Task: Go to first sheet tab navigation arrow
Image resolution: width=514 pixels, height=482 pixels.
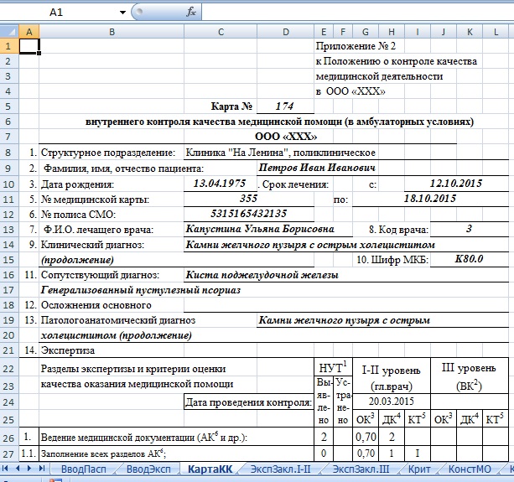Action: click(5, 469)
